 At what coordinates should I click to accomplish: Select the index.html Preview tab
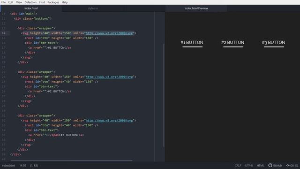pos(196,8)
